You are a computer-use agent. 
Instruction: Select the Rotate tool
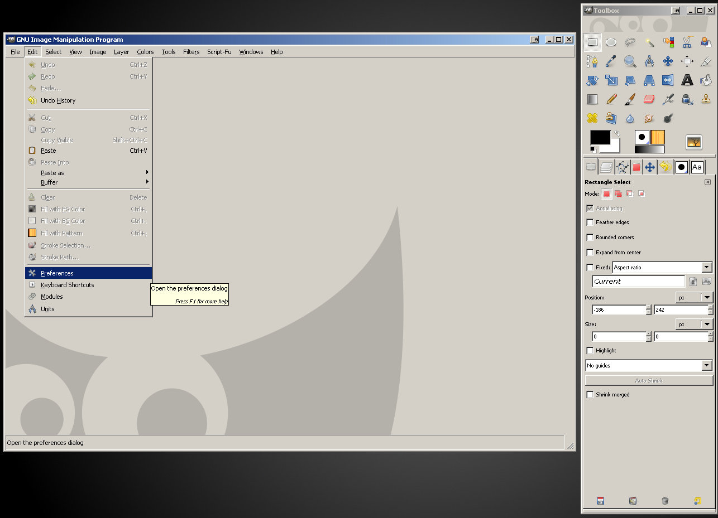point(592,80)
